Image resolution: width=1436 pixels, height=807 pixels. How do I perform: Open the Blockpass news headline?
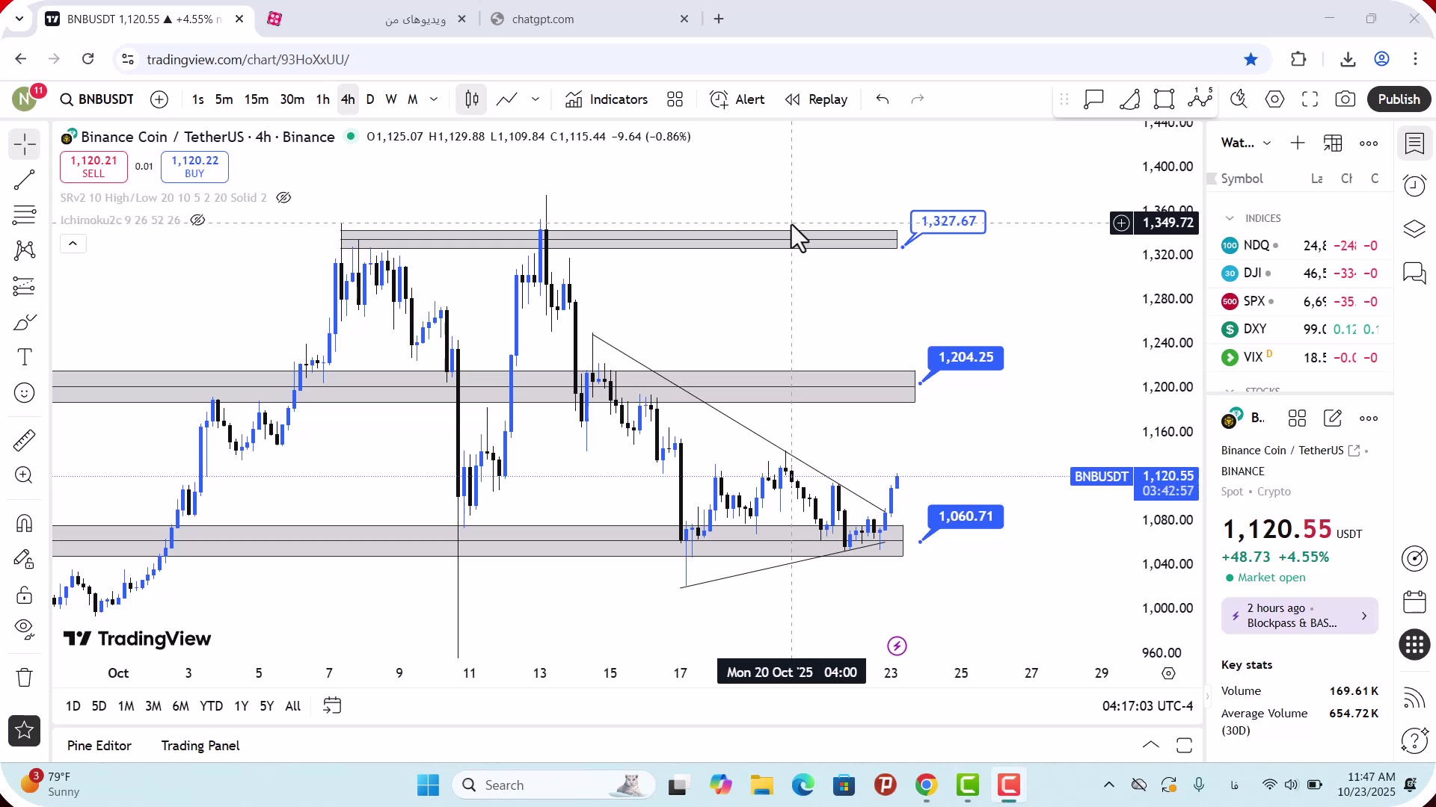1299,616
